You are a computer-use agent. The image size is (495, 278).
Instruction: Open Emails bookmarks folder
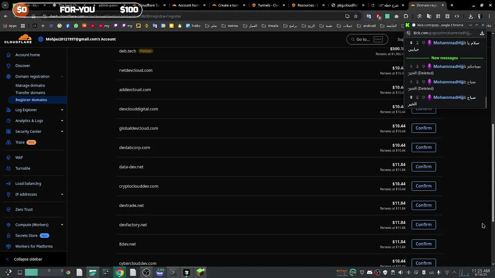[270, 26]
